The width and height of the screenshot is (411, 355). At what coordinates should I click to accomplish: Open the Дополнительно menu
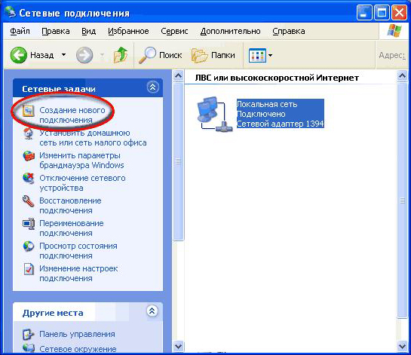(x=230, y=31)
